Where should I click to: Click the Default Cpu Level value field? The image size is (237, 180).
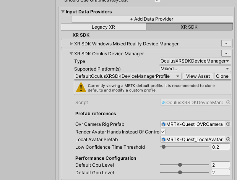[221, 165]
